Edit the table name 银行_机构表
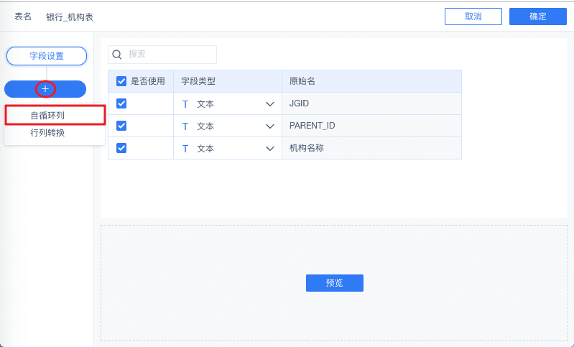This screenshot has width=574, height=347. [70, 17]
